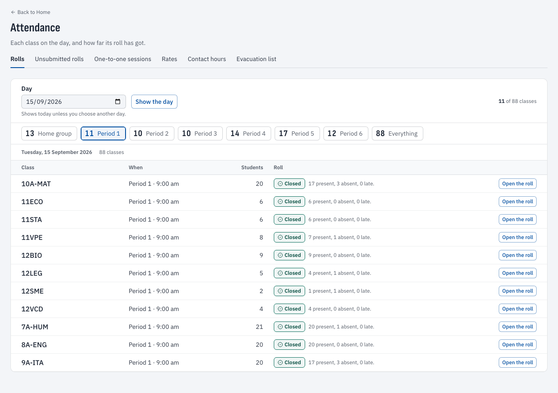Open the roll for 8A-ENG

tap(517, 345)
